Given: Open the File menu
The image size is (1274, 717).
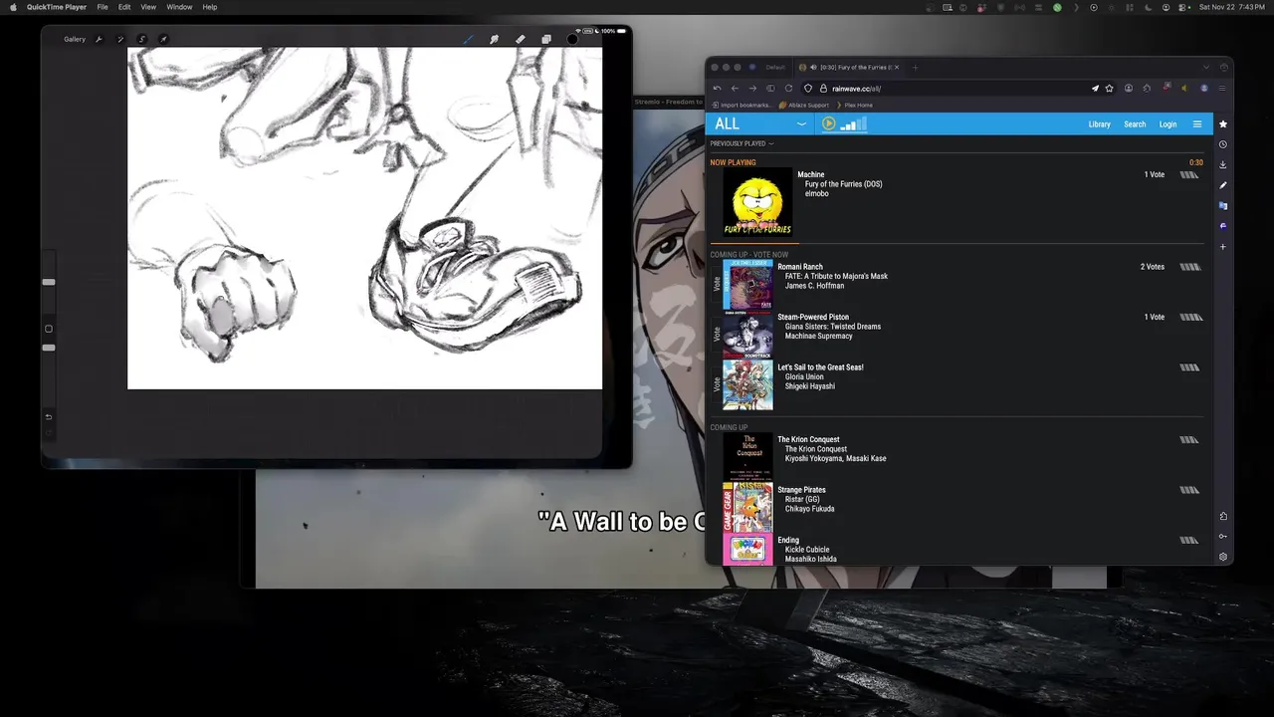Looking at the screenshot, I should coord(102,7).
